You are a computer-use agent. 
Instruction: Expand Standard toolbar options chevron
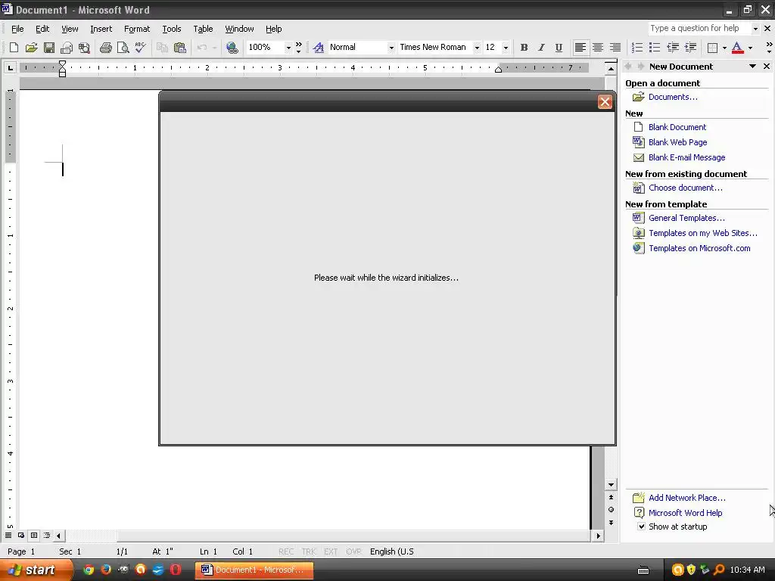[298, 48]
